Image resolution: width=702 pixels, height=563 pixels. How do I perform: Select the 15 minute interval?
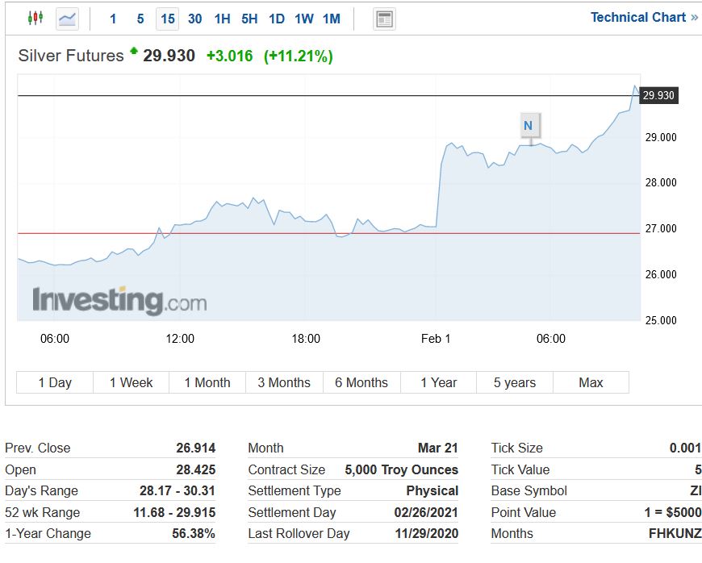[168, 19]
